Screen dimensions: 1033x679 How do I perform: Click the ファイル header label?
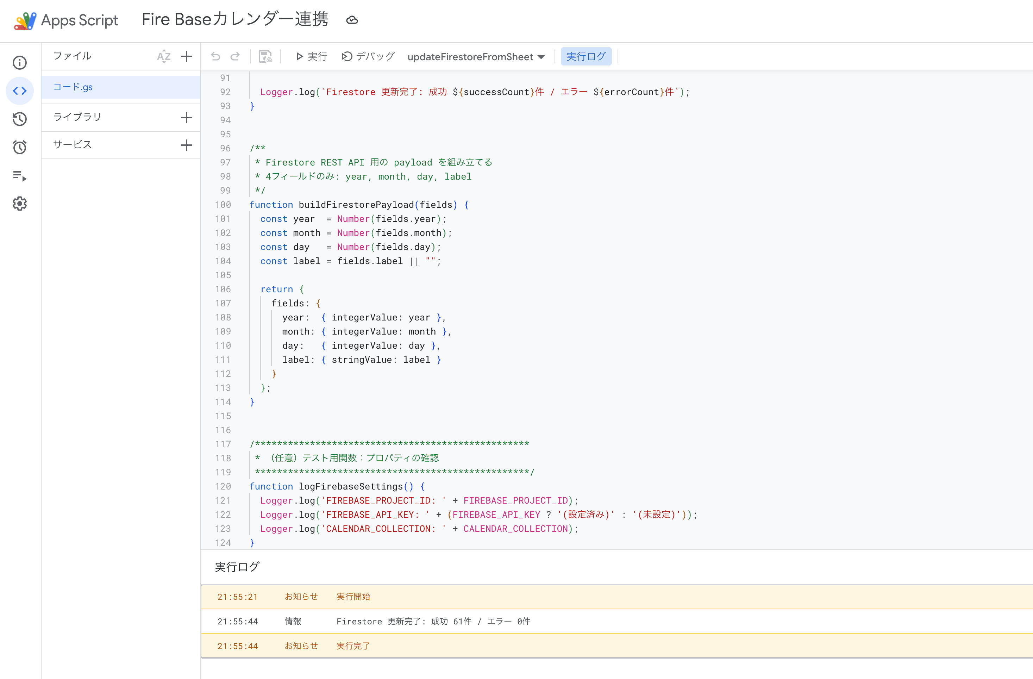click(72, 56)
